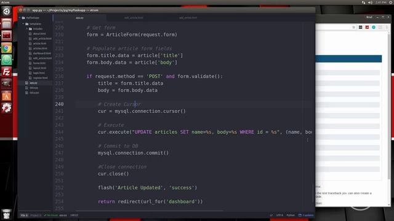Screen dimensions: 394x221
Task: Open the sound volume indicator
Action: tap(370, 2)
